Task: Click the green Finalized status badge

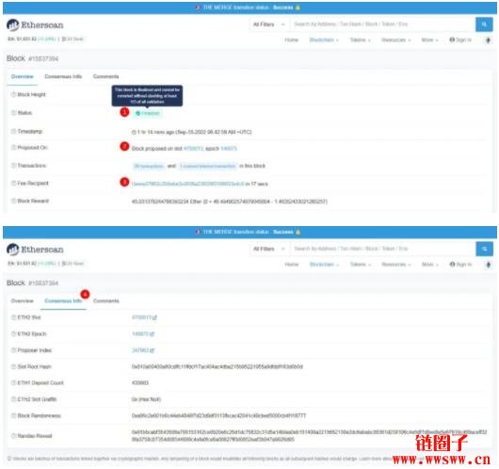Action: click(x=148, y=113)
